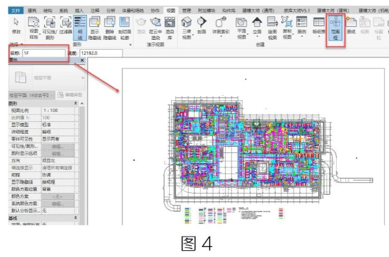Select the 修改 (Modify) arrow tool
The width and height of the screenshot is (389, 257).
click(x=16, y=26)
